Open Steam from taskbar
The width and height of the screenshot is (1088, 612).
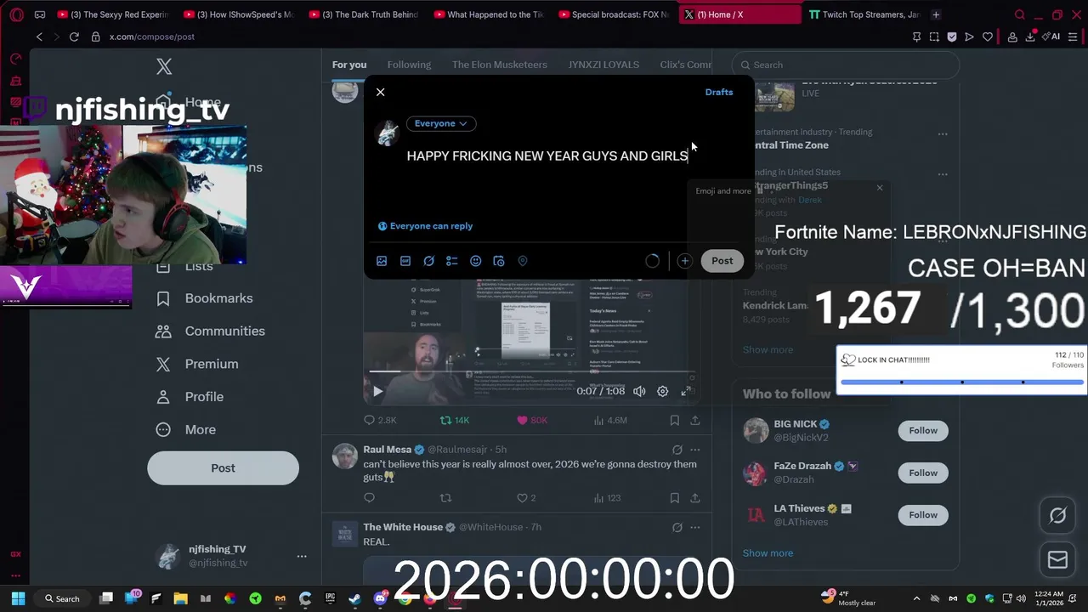pos(354,598)
